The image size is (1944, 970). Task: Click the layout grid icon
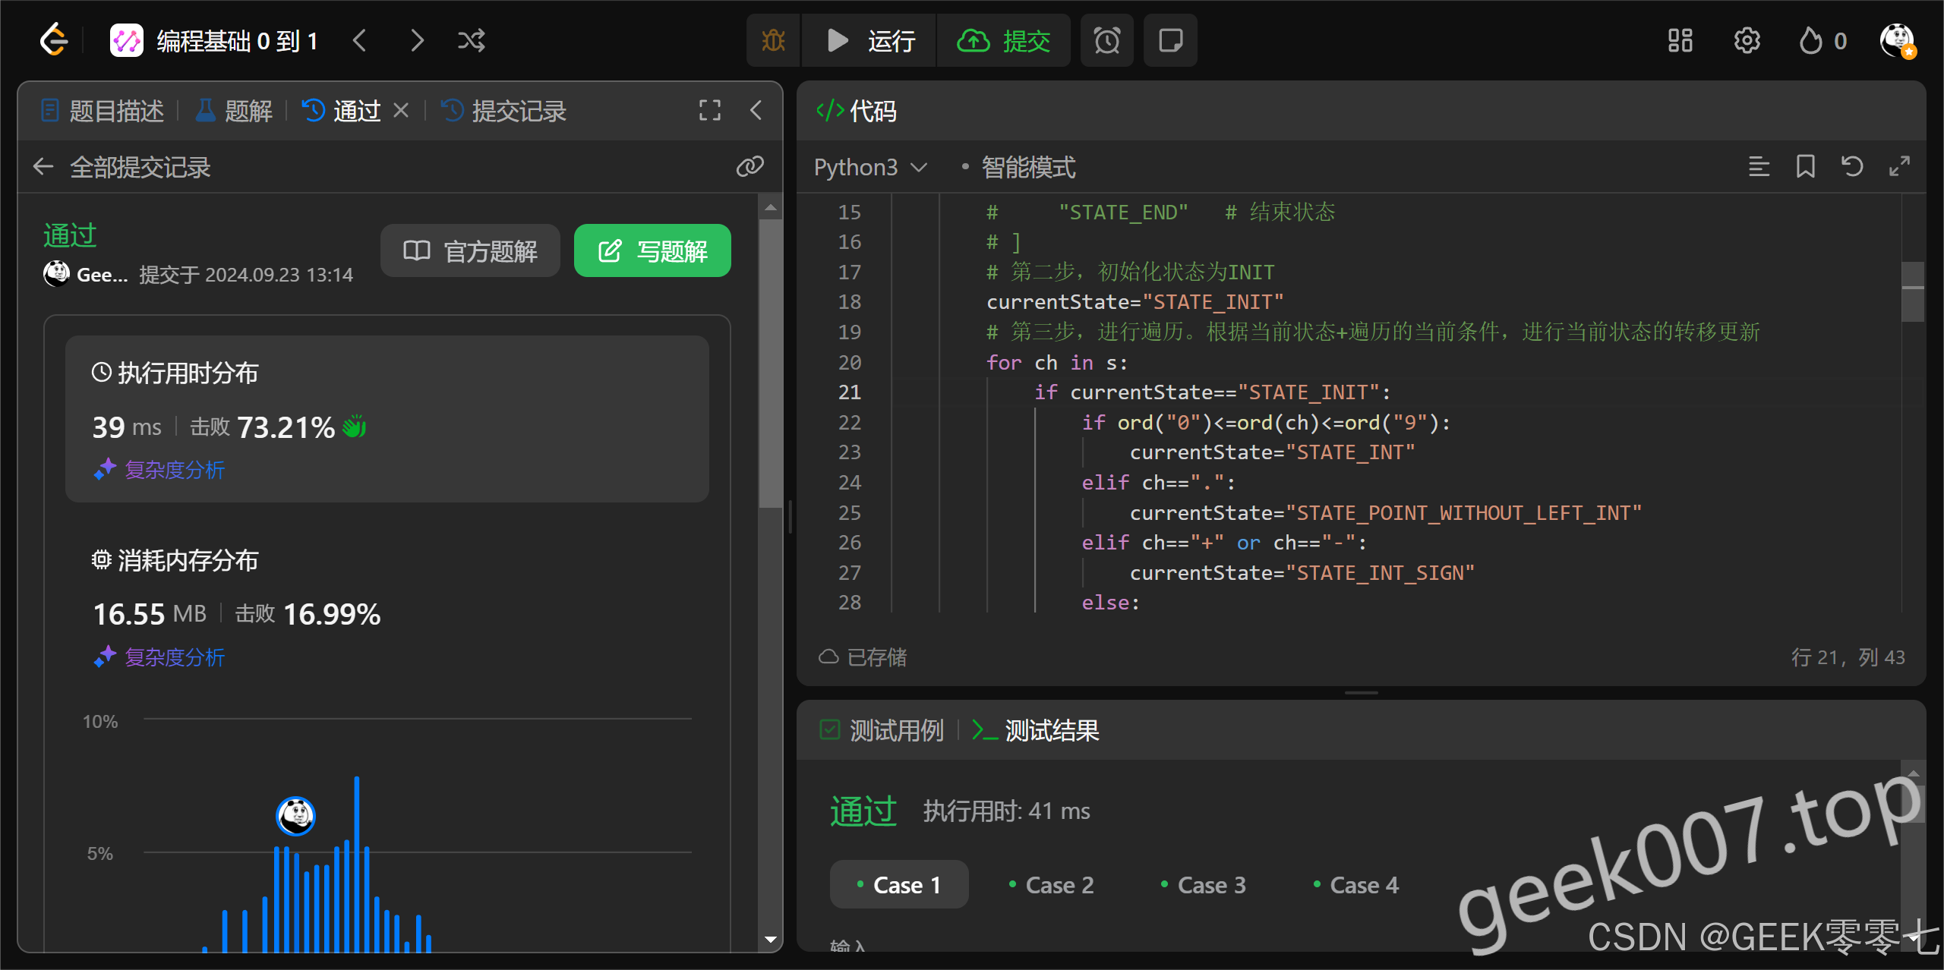pos(1680,40)
